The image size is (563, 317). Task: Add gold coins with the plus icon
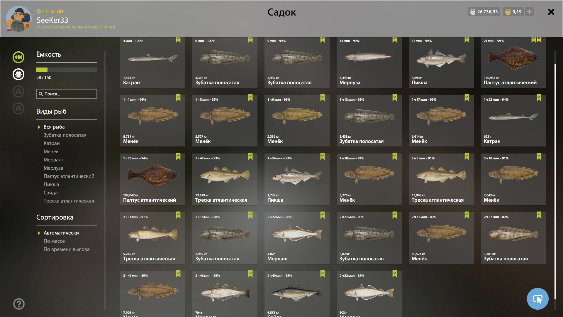tap(529, 12)
